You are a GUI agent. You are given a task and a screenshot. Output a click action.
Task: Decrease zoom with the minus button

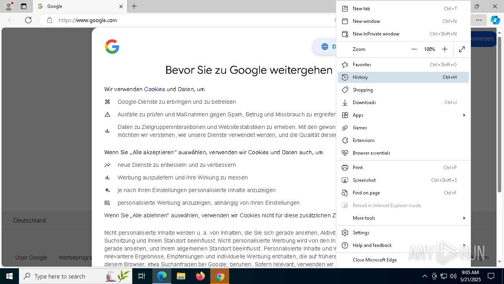pos(414,49)
